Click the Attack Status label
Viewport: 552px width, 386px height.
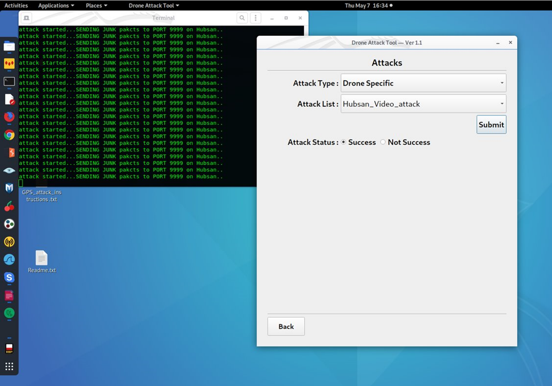click(x=313, y=142)
